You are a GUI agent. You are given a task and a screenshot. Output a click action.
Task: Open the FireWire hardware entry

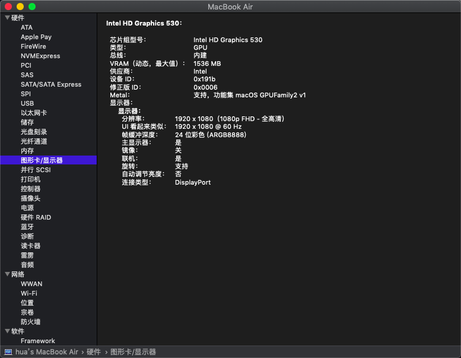pos(33,46)
